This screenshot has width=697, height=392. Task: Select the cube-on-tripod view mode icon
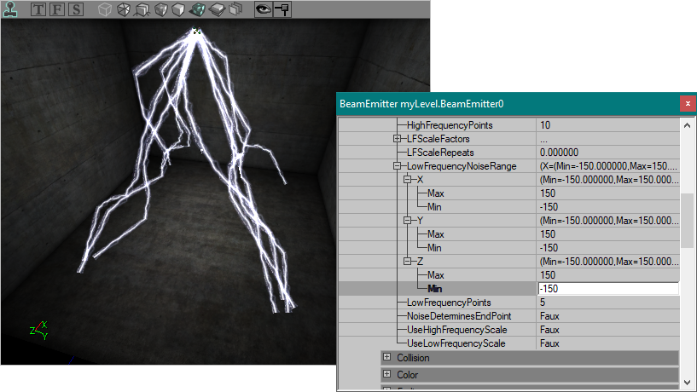click(142, 9)
